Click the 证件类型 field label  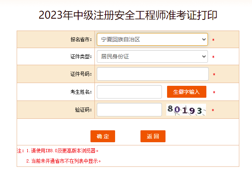81,57
